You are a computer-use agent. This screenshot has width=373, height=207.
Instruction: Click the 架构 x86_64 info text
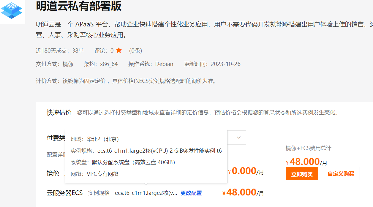click(101, 64)
